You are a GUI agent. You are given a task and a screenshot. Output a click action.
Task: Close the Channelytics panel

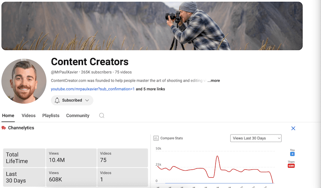[x=293, y=128]
